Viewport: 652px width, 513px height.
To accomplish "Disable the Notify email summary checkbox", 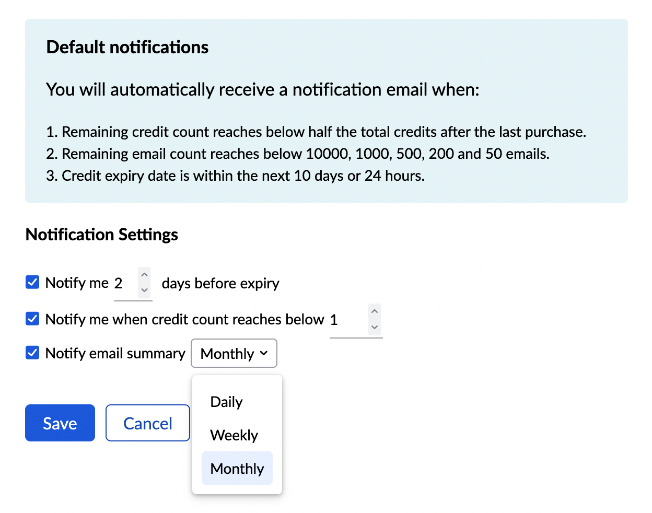I will (x=32, y=353).
